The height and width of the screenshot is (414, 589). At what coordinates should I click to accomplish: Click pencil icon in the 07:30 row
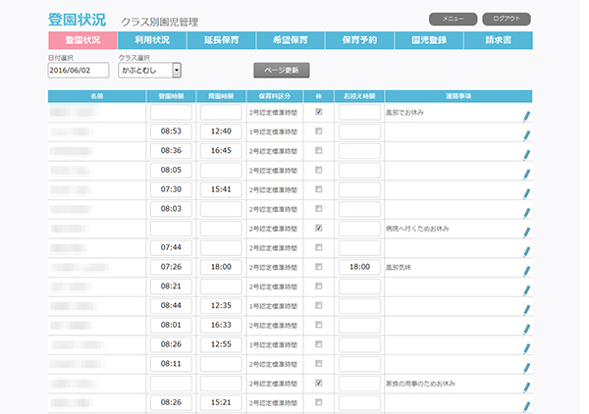[x=526, y=193]
